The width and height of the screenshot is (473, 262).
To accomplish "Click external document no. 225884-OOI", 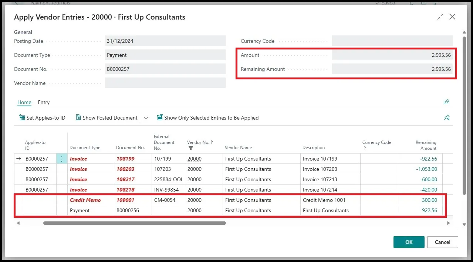I will coord(168,179).
